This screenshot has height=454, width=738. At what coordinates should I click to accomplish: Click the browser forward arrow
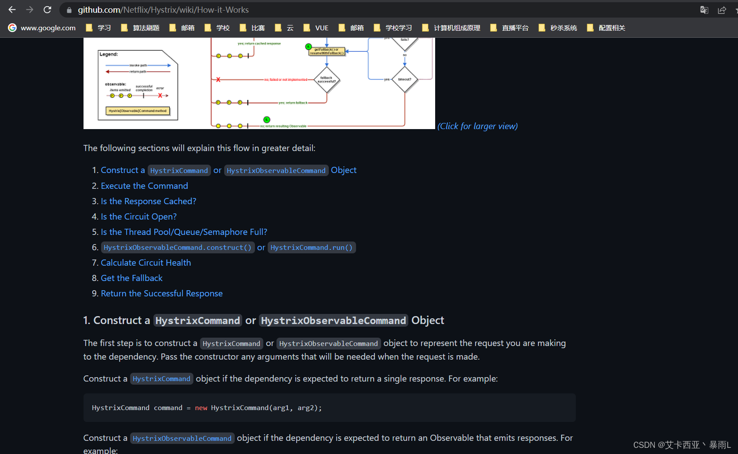pos(29,10)
